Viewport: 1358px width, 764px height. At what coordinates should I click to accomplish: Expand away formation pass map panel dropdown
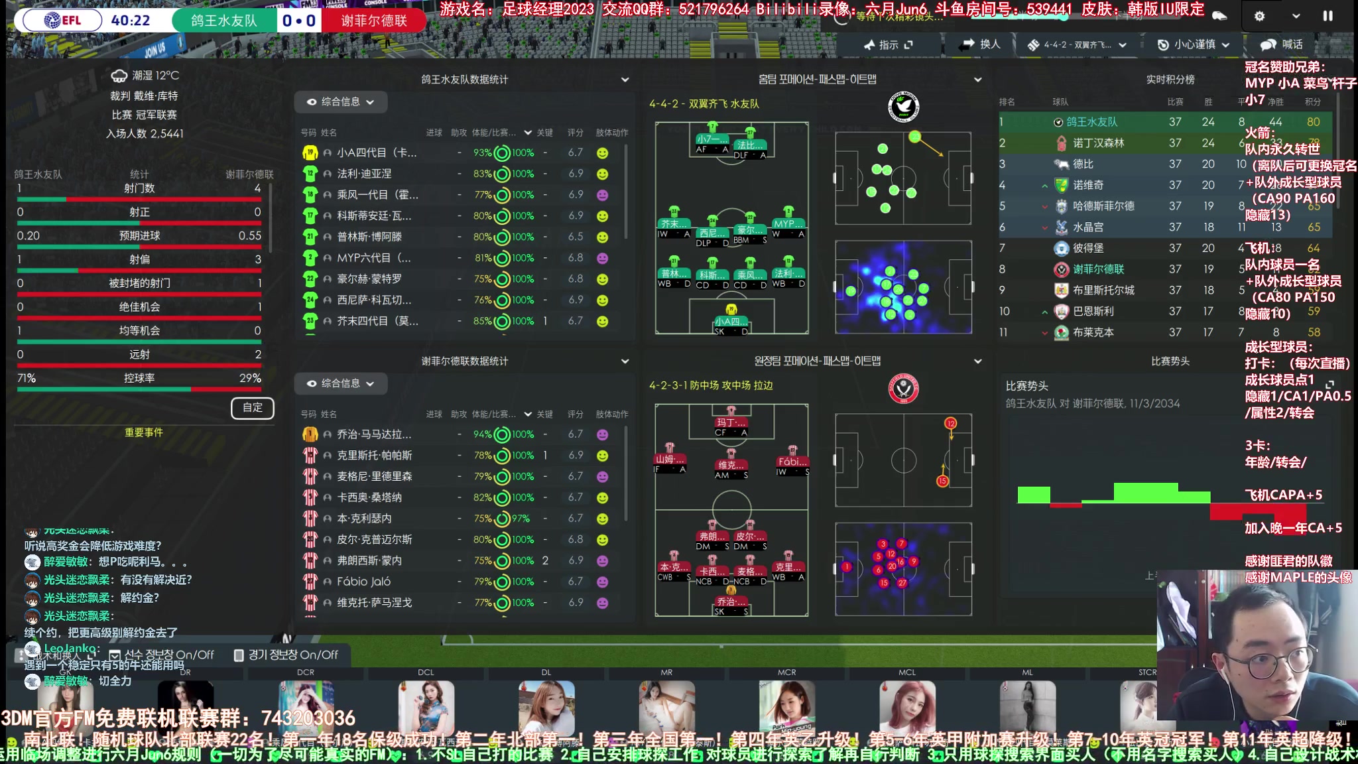coord(977,361)
